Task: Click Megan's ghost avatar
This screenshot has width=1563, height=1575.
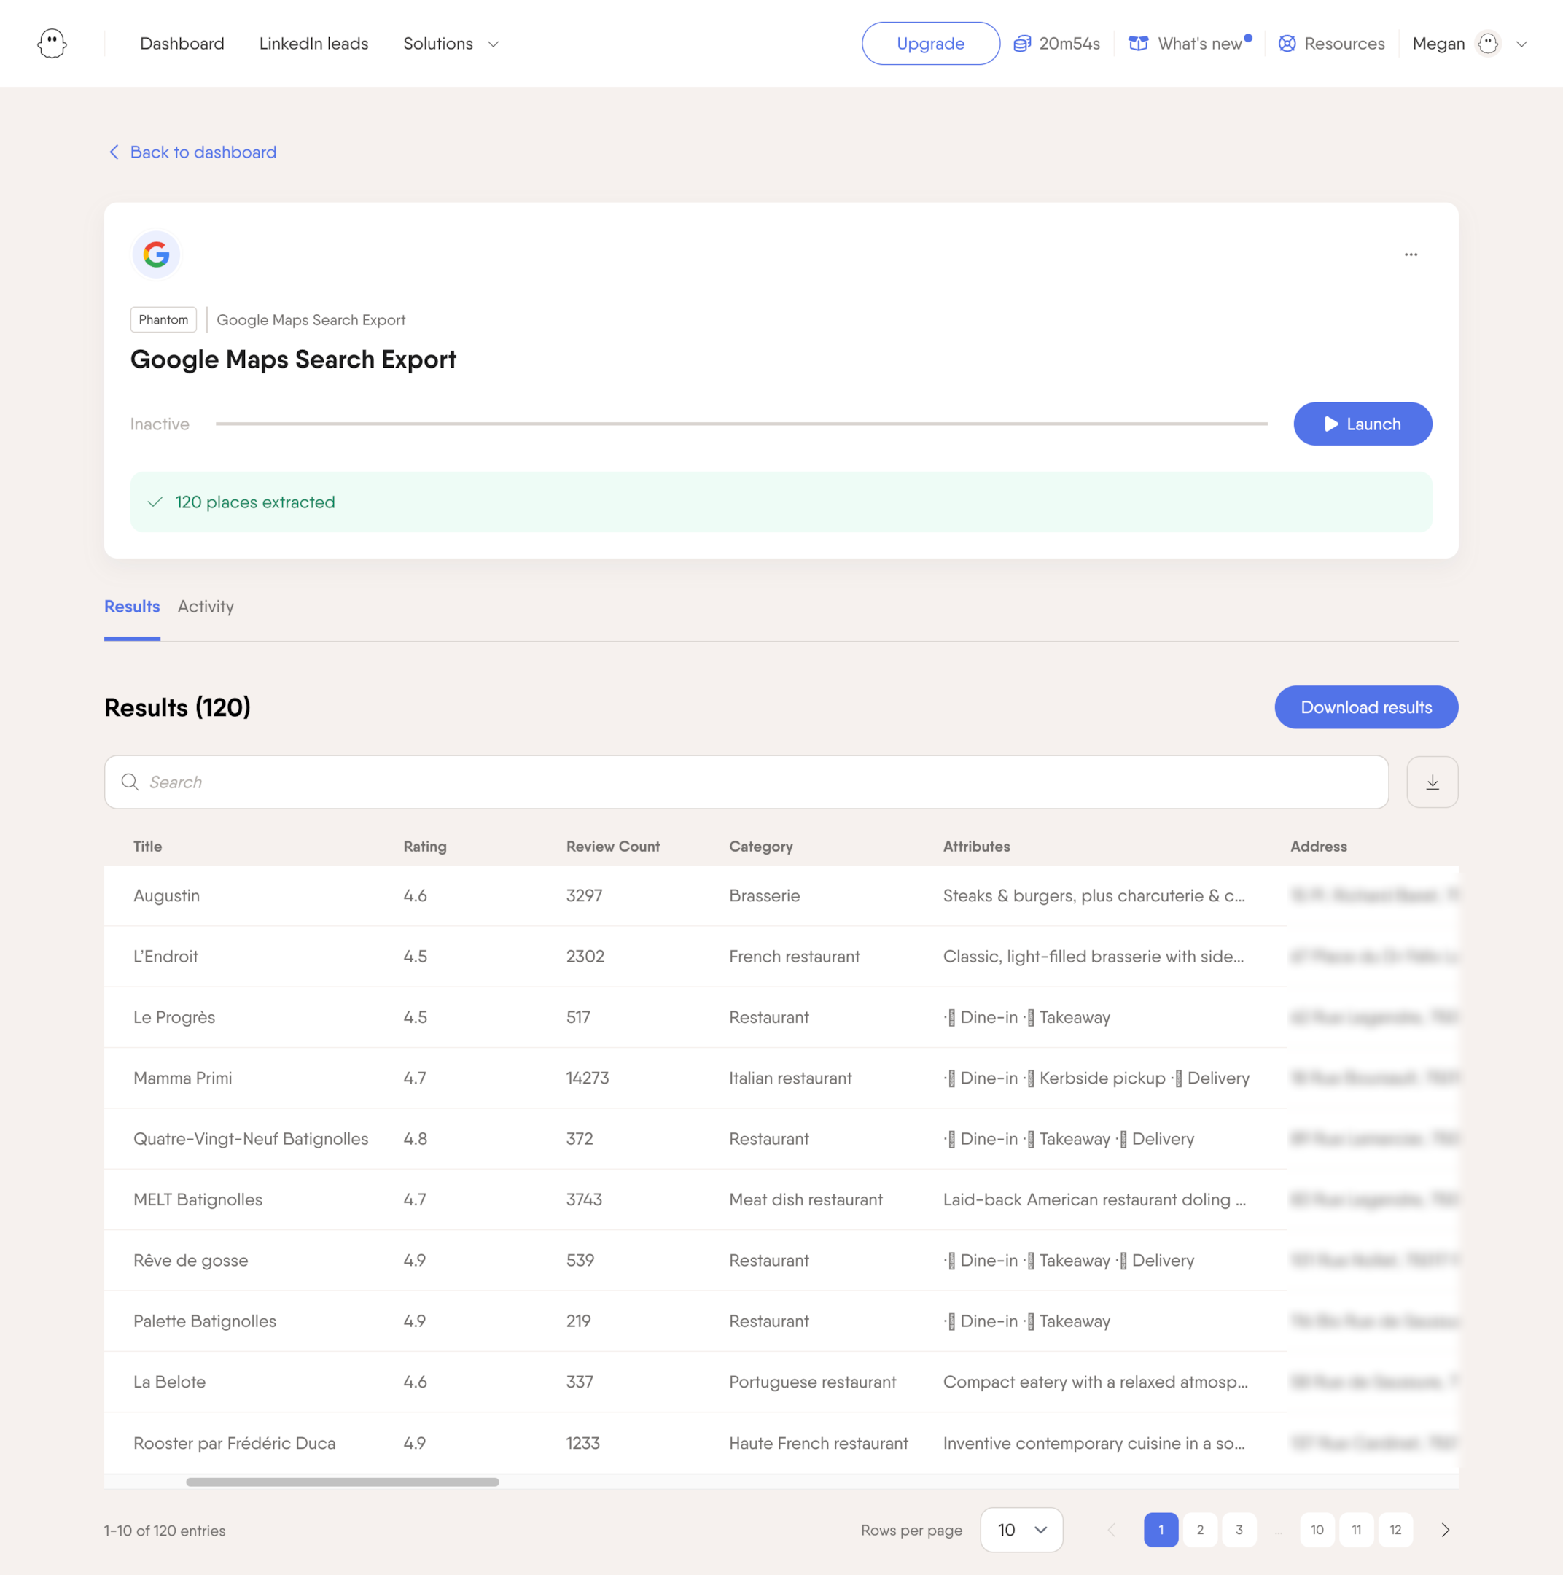Action: coord(1488,44)
